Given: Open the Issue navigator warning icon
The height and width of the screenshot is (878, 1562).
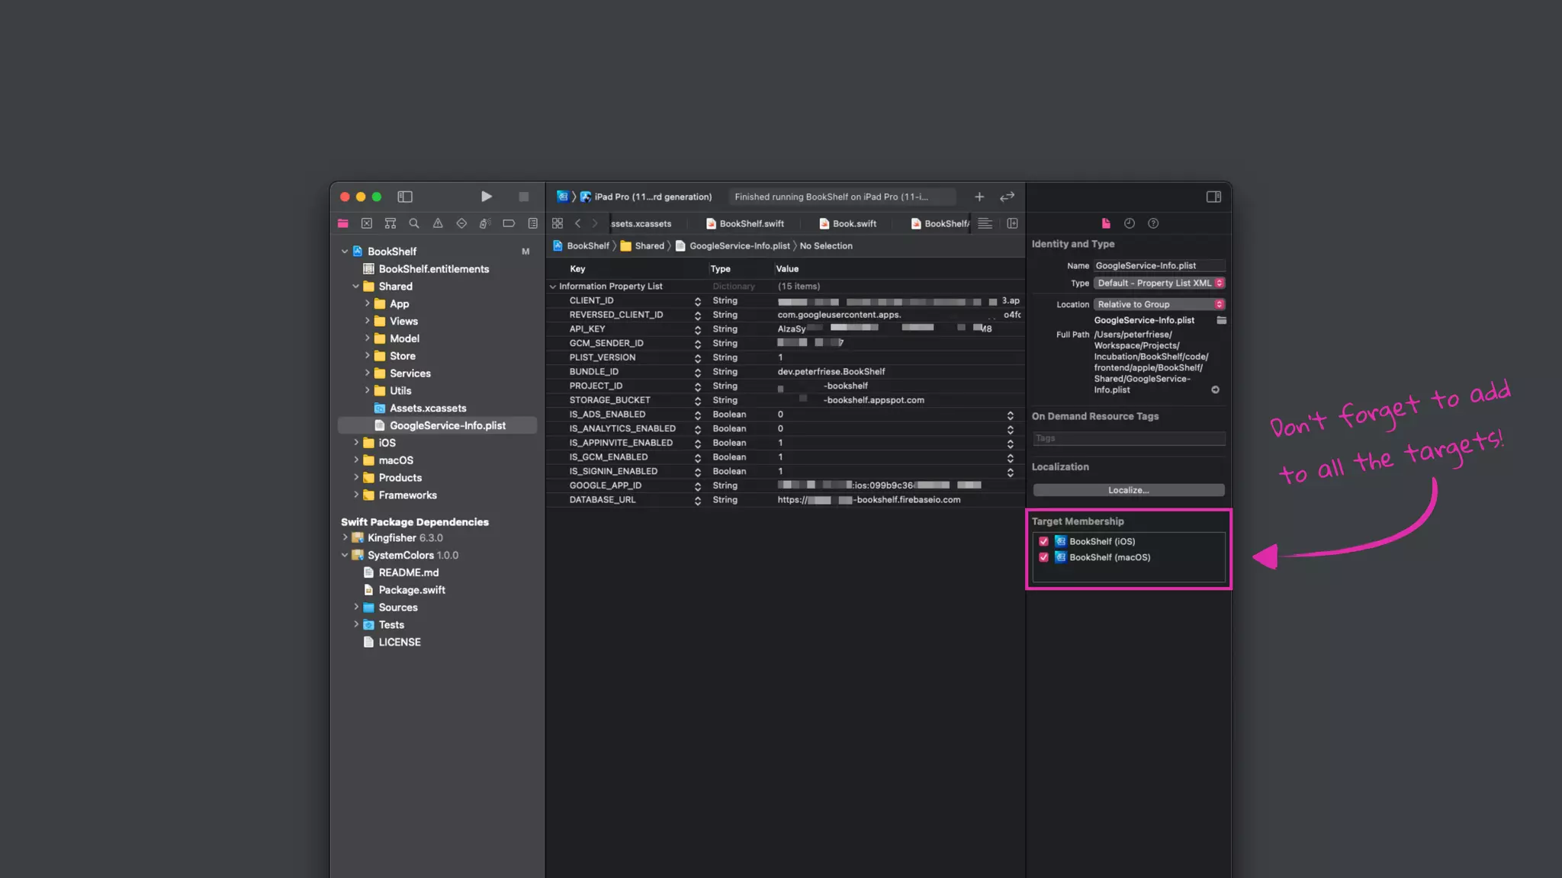Looking at the screenshot, I should 438,223.
